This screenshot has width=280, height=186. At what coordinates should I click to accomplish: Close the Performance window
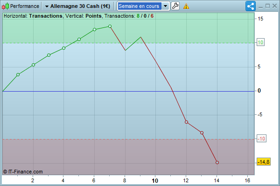(x=275, y=6)
